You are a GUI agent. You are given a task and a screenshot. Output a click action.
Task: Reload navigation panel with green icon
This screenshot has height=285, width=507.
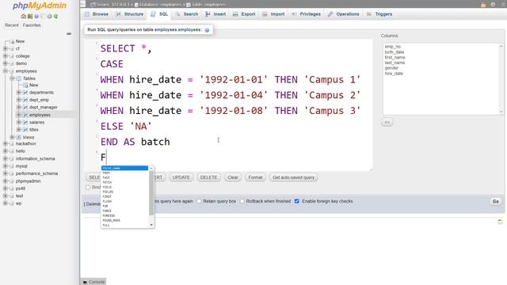(55, 16)
